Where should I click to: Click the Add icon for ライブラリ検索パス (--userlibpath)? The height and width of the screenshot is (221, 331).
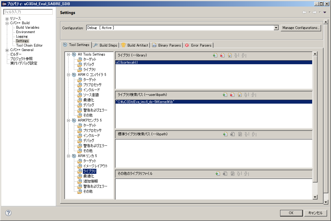[225, 95]
